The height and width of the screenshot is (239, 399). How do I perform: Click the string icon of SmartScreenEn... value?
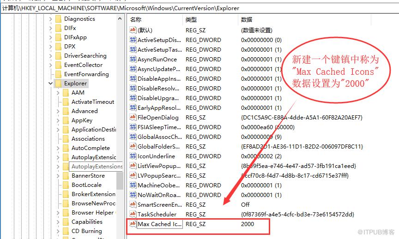point(133,204)
